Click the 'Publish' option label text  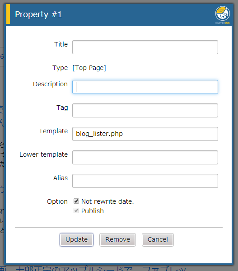tap(93, 211)
